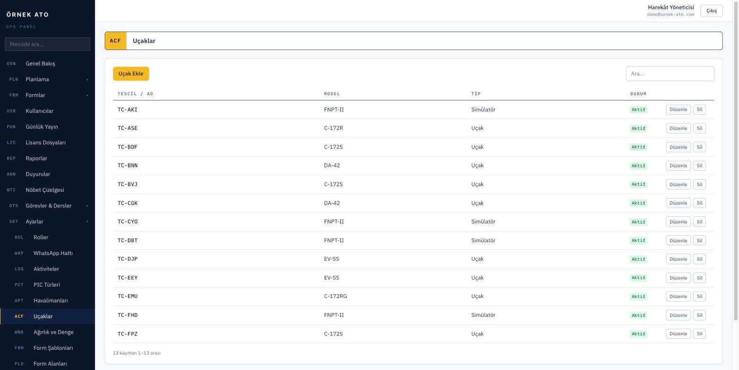Focus the Ara table search field
This screenshot has height=370, width=739.
670,74
